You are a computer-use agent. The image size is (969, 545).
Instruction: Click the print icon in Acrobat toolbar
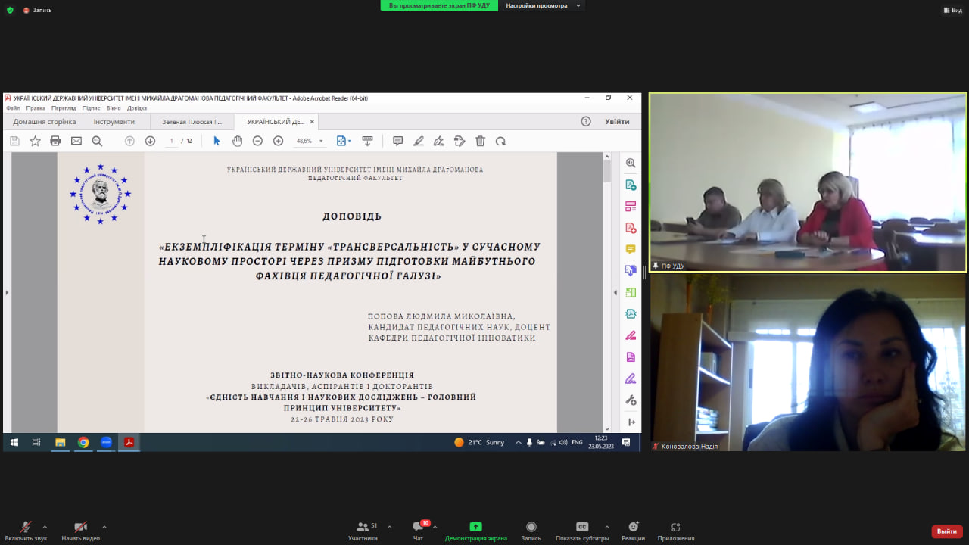point(55,141)
